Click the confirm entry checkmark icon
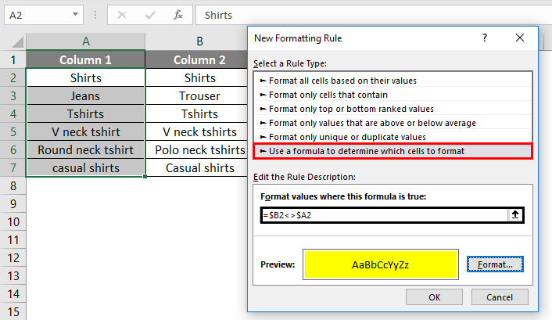 pos(149,14)
